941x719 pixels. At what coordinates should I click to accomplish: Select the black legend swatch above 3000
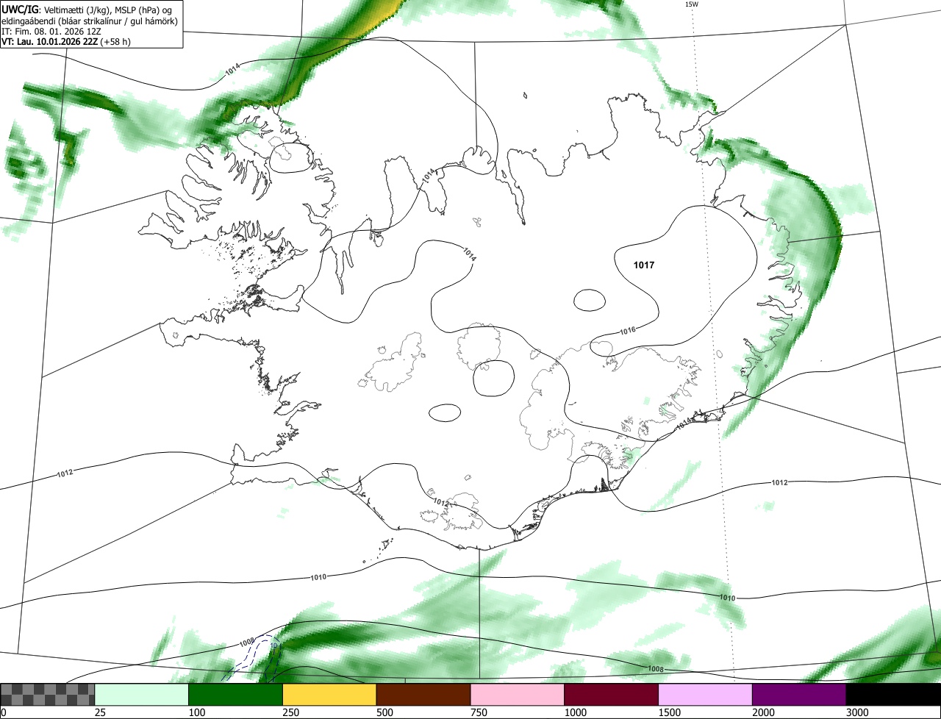point(893,694)
